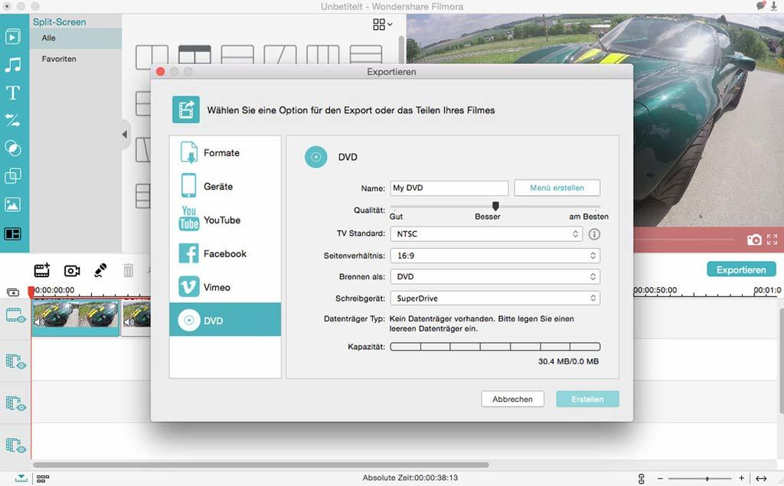The width and height of the screenshot is (784, 486).
Task: Open the Music library in the sidebar
Action: click(x=13, y=65)
